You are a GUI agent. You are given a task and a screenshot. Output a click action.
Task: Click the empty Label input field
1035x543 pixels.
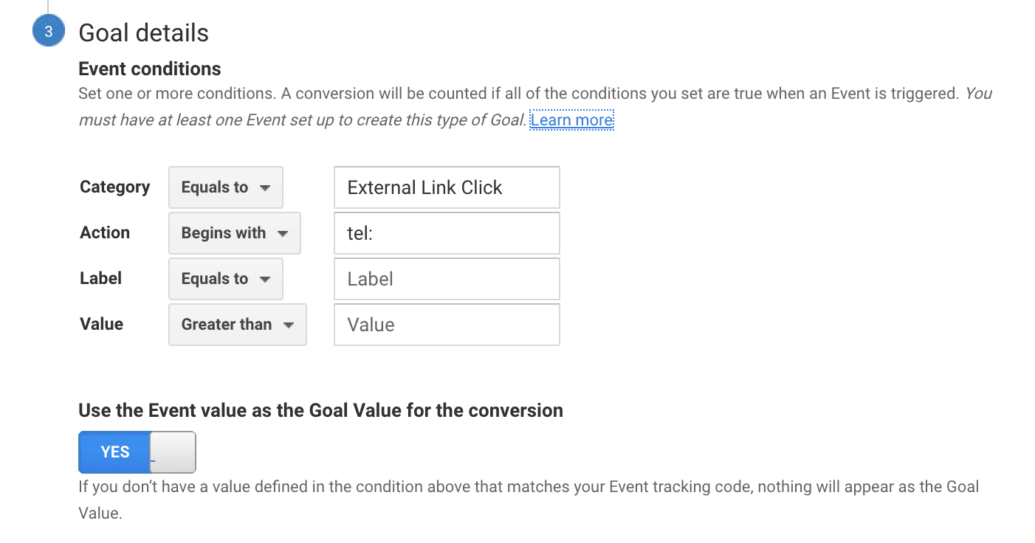click(x=447, y=279)
